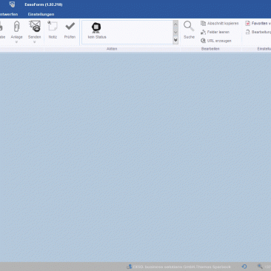Click the user icon in status bar
Image resolution: width=271 pixels, height=271 pixels.
pos(129,267)
